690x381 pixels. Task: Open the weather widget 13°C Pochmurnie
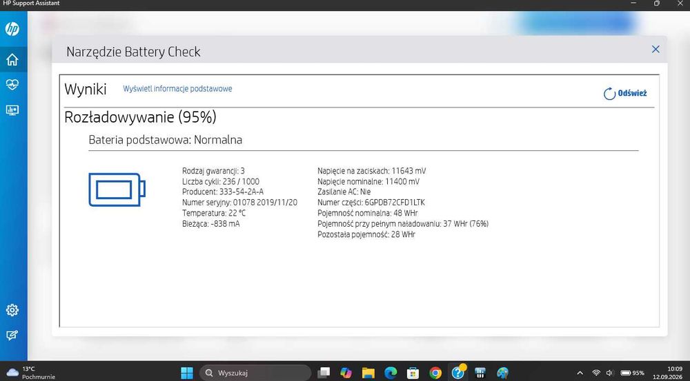(31, 373)
